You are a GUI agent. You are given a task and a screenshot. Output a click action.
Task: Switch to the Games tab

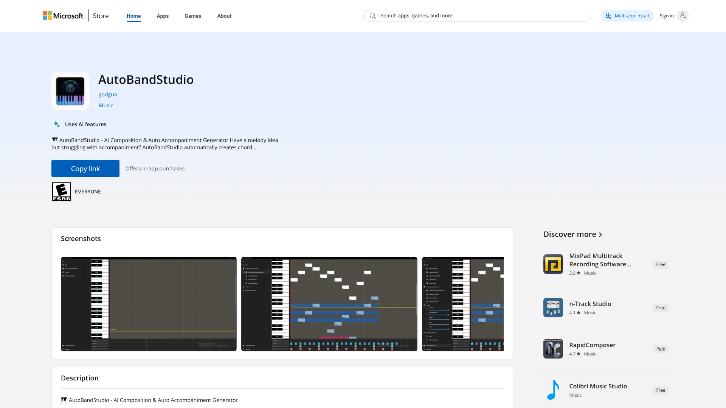(x=193, y=16)
